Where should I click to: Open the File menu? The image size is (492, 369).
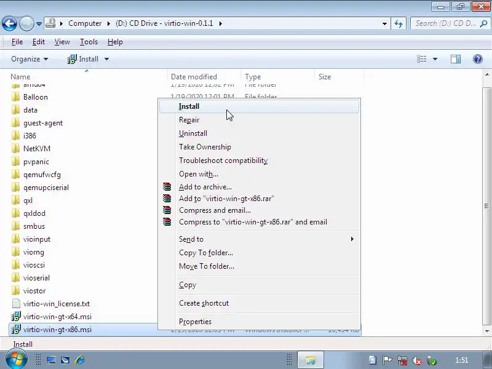pyautogui.click(x=17, y=42)
